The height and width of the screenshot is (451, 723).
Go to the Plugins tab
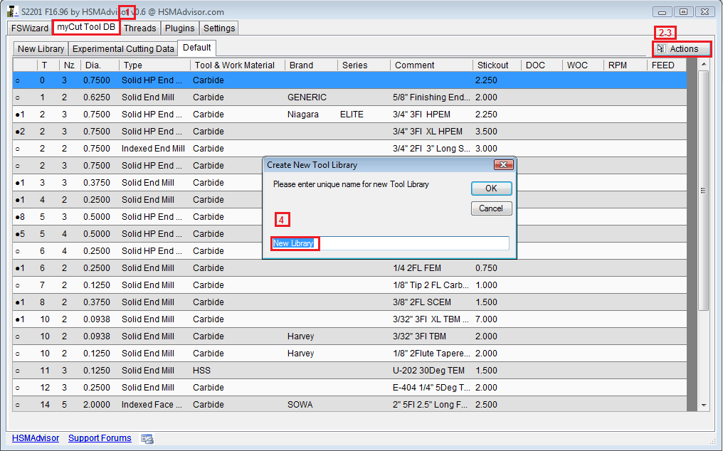point(179,28)
